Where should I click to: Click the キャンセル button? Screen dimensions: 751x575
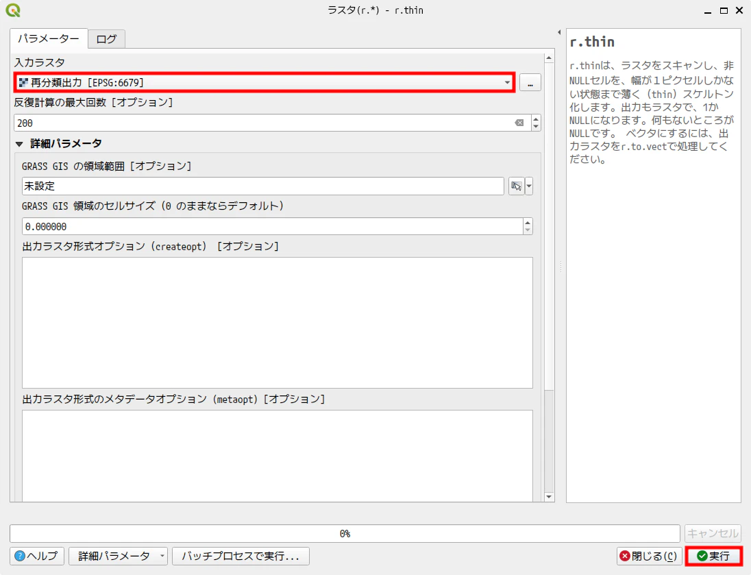pyautogui.click(x=713, y=533)
